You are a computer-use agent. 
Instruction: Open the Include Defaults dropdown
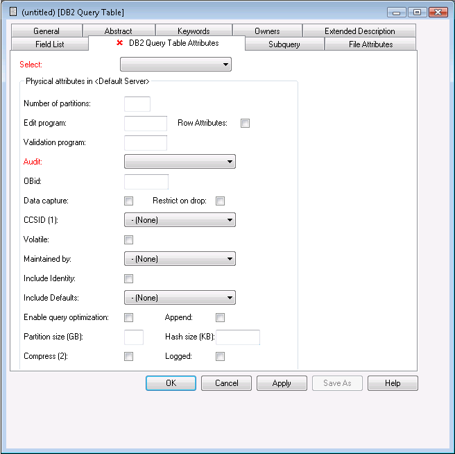tap(180, 298)
